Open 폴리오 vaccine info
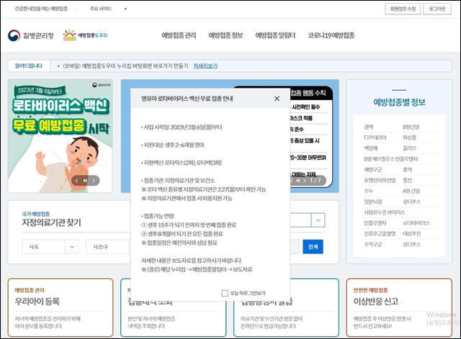Viewport: 461px width, 339px height. coord(409,148)
